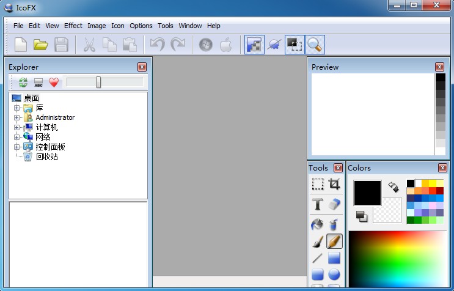Swap foreground and background colors

pyautogui.click(x=394, y=186)
